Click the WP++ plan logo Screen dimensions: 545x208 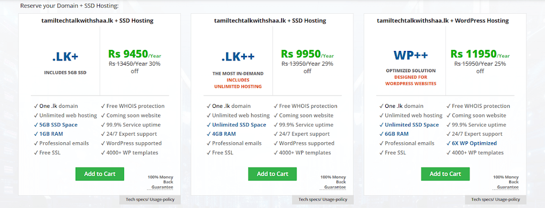click(x=411, y=55)
